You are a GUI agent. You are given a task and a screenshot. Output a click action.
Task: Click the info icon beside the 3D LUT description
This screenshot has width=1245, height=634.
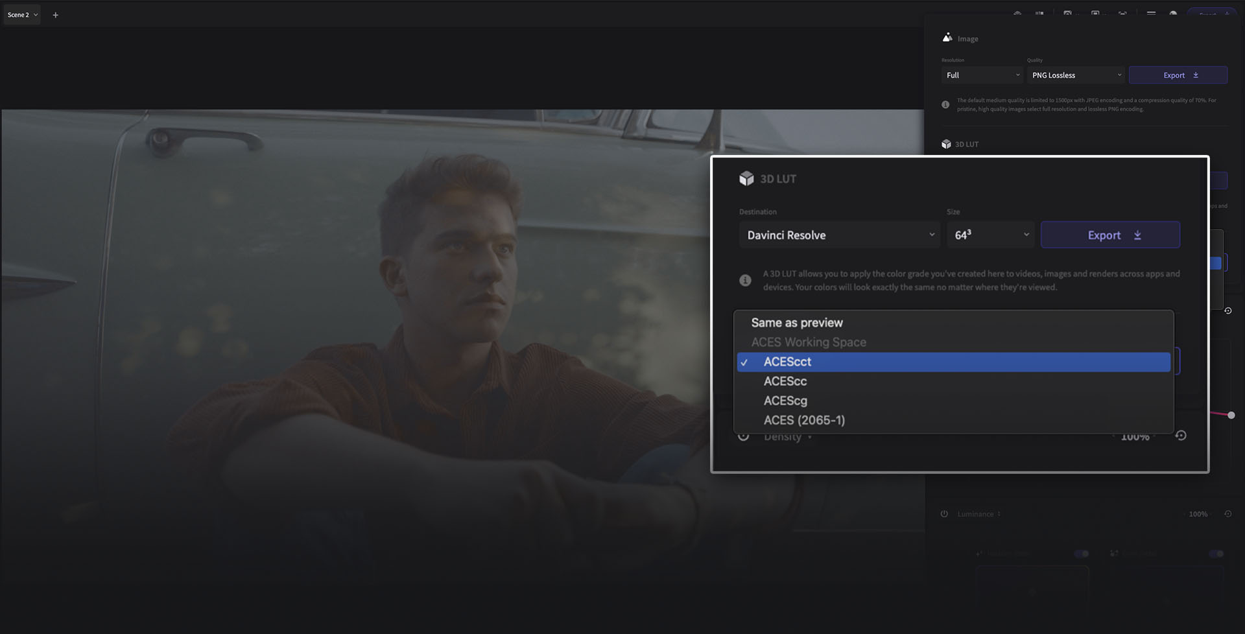click(745, 280)
